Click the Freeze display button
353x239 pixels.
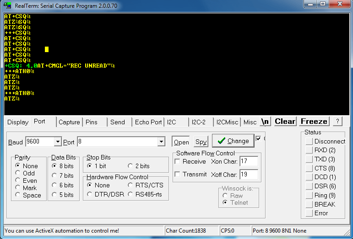point(314,122)
